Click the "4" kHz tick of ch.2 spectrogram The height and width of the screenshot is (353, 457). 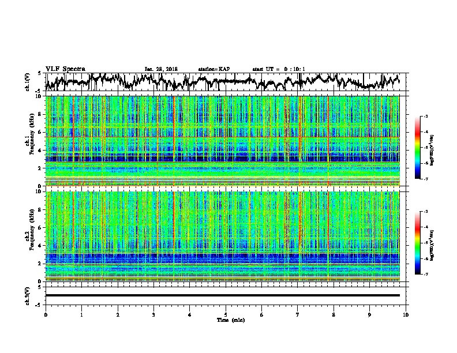coord(40,246)
